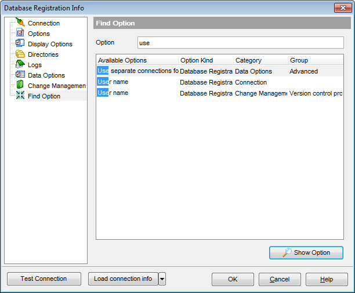The image size is (355, 293).
Task: Select User name row for Change Management
Action: 139,93
